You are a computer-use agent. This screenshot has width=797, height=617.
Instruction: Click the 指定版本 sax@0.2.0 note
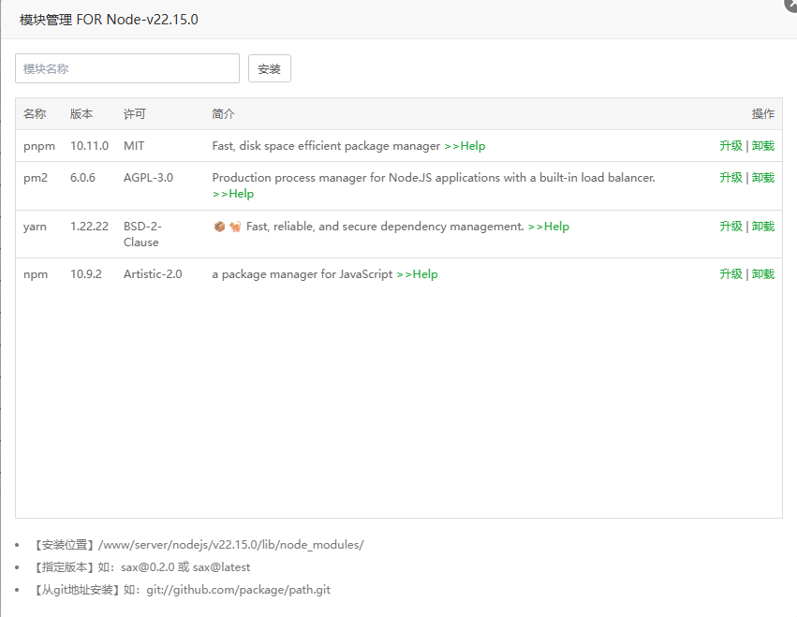[140, 567]
